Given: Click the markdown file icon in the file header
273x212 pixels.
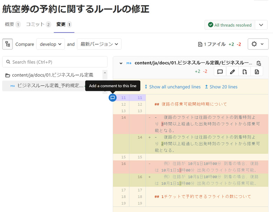Looking at the screenshot, I should [129, 63].
